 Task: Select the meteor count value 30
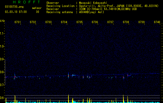point(38,12)
